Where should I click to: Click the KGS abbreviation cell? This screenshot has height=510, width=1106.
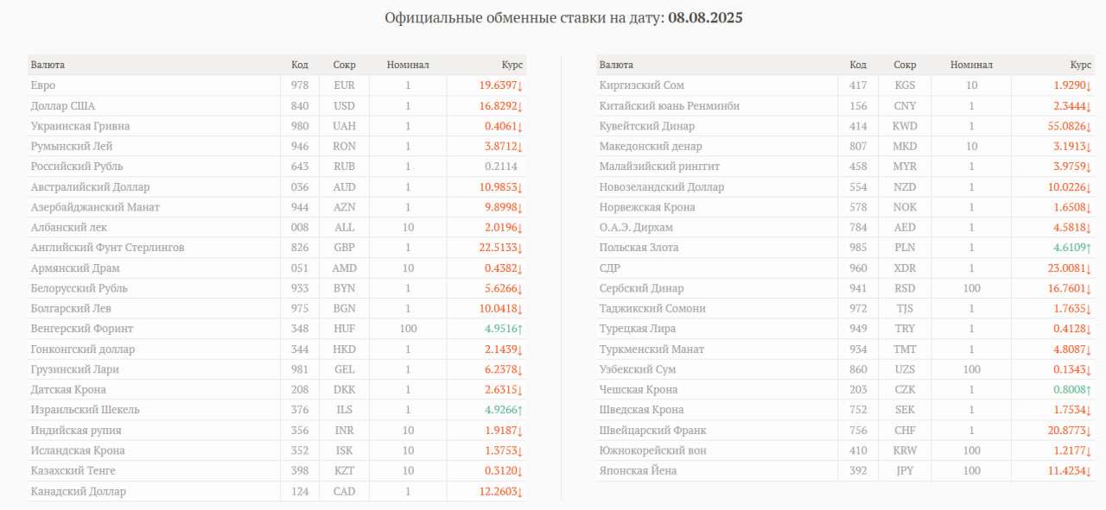(906, 85)
